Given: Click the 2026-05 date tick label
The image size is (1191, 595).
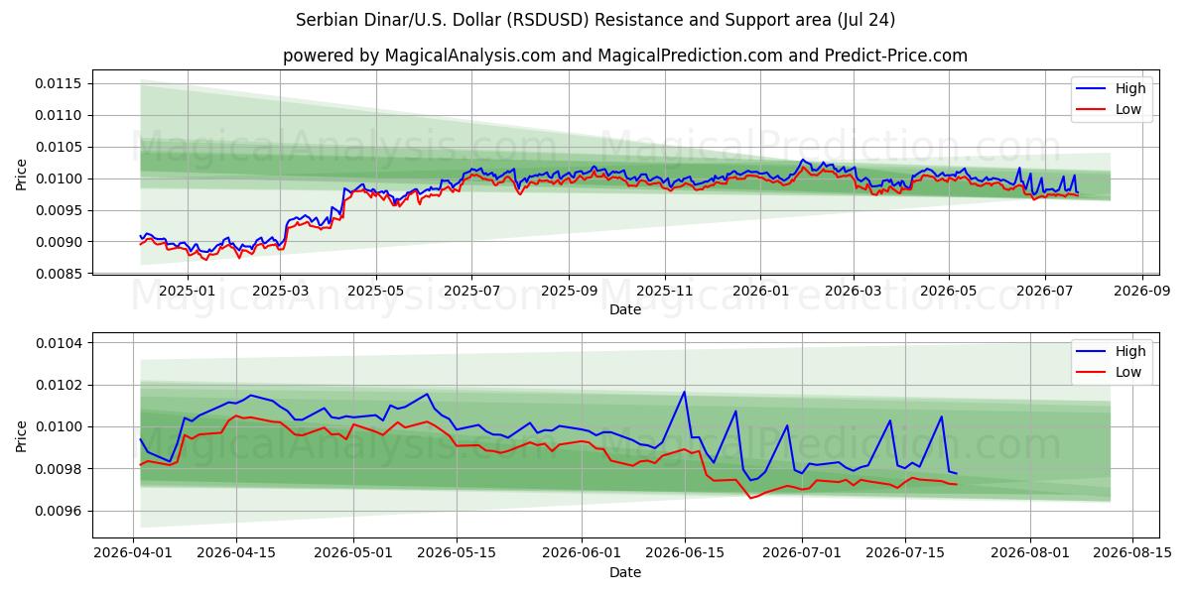Looking at the screenshot, I should [x=949, y=291].
